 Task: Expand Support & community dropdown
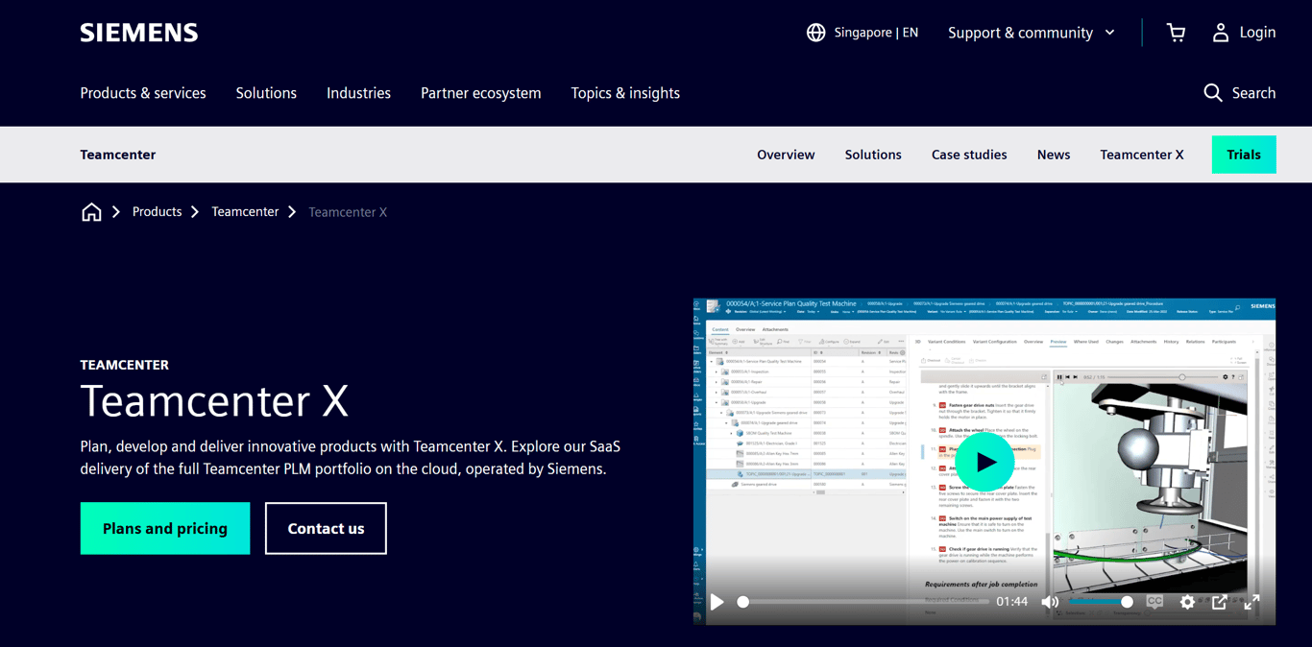click(1032, 33)
